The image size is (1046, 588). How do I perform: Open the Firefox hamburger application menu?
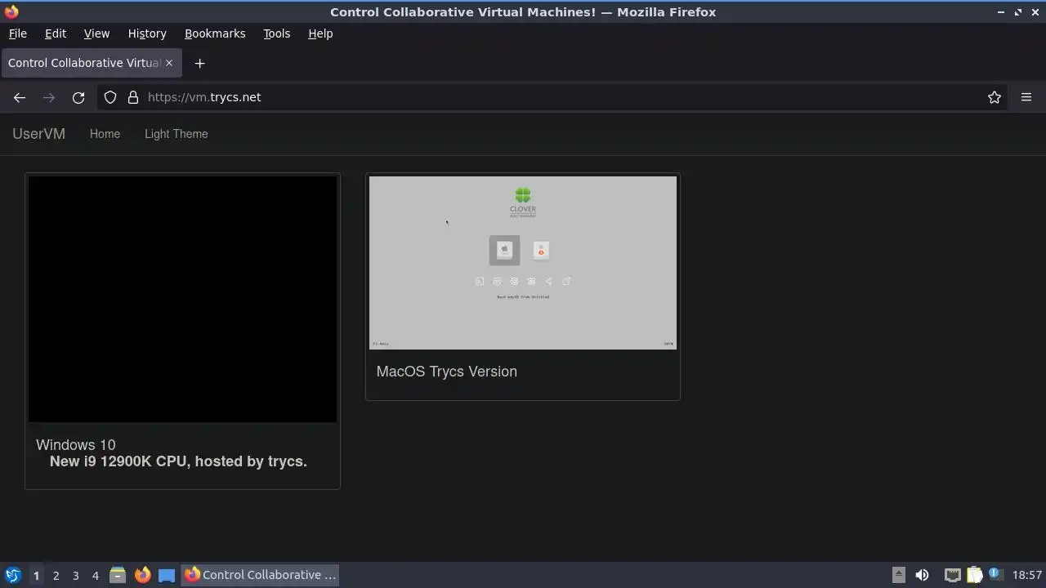[x=1026, y=97]
